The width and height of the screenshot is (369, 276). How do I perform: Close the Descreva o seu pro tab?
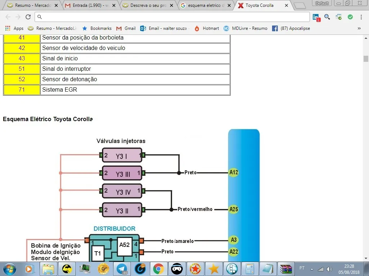click(x=171, y=5)
